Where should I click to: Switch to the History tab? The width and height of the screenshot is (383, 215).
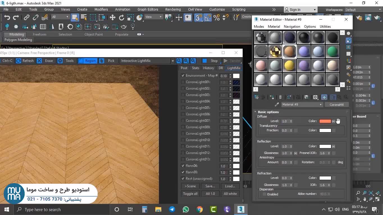coord(208,68)
